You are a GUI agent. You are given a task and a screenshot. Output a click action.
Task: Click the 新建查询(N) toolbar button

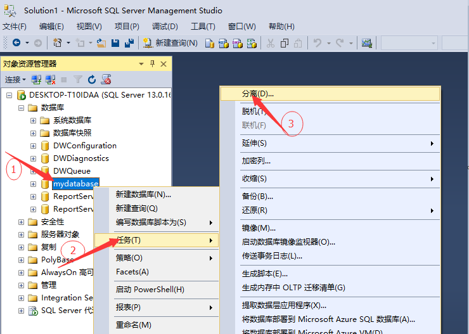[170, 43]
